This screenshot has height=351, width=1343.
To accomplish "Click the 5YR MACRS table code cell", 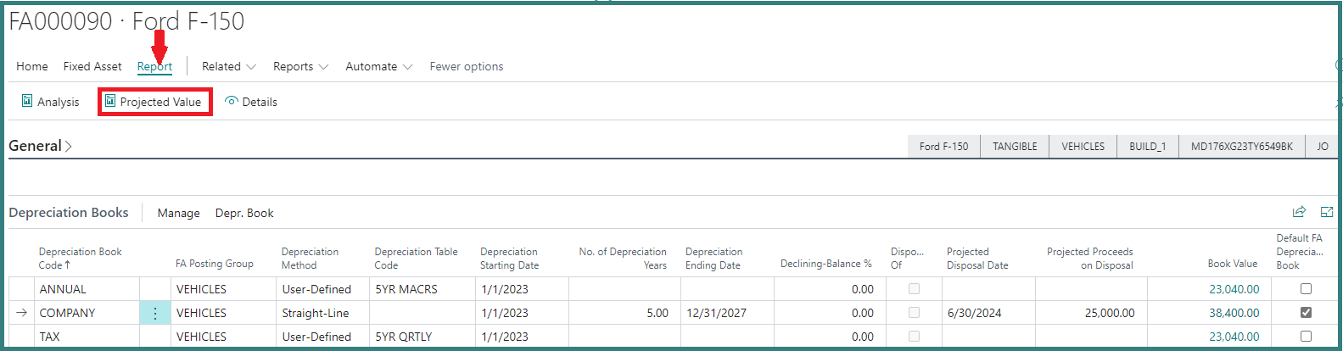I will click(406, 289).
